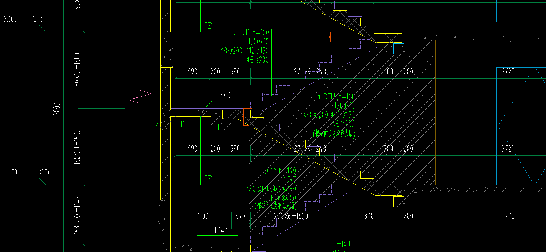Click the FΦ8@200 text under Φ10@200;Φ14@150
This screenshot has width=546, height=252.
(342, 124)
